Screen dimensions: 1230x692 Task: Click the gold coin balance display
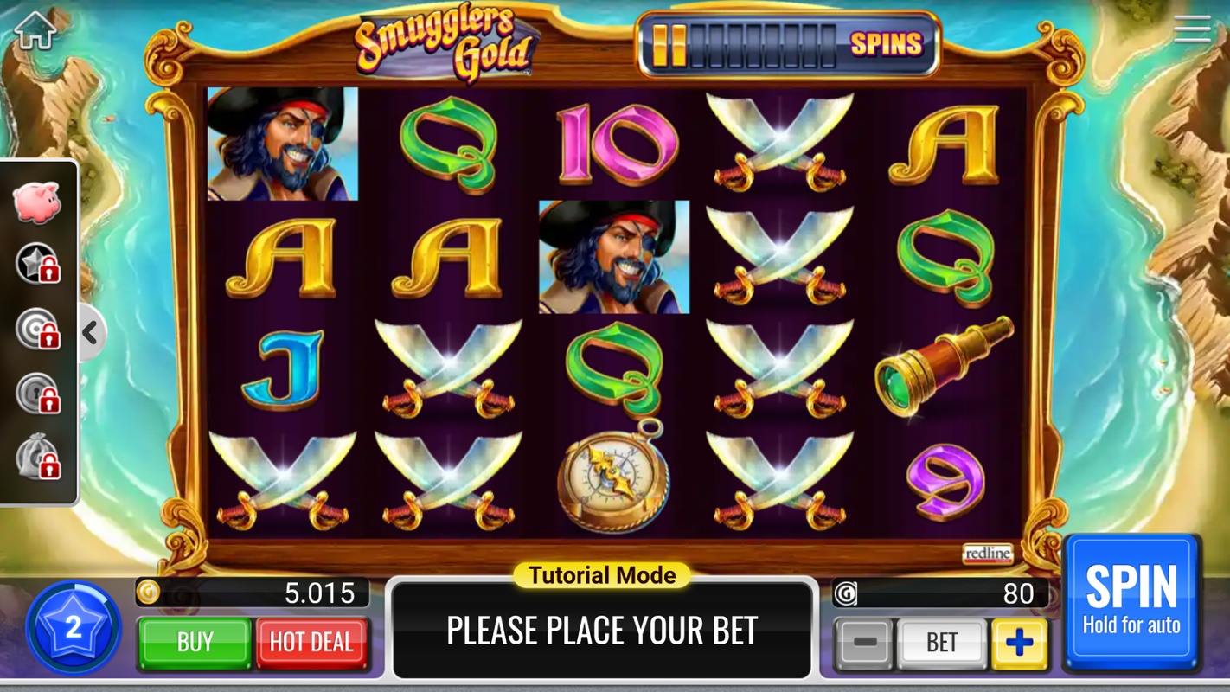click(x=253, y=593)
